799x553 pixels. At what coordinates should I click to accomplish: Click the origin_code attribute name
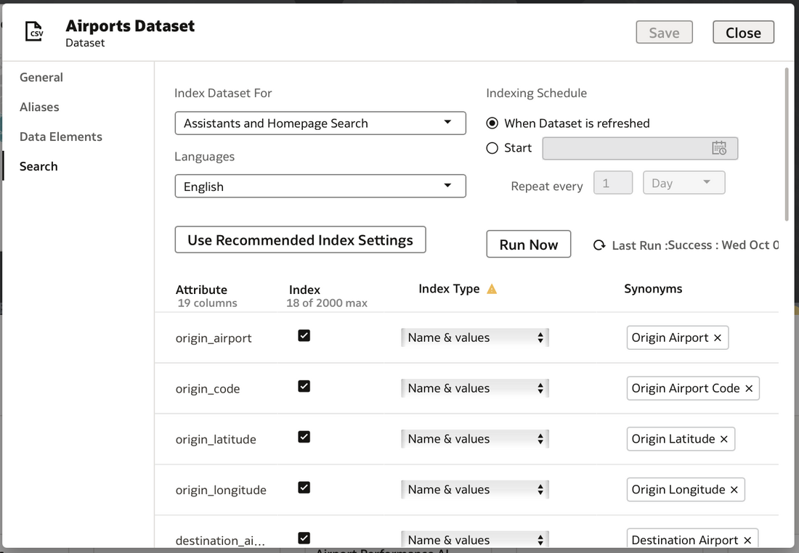(208, 388)
